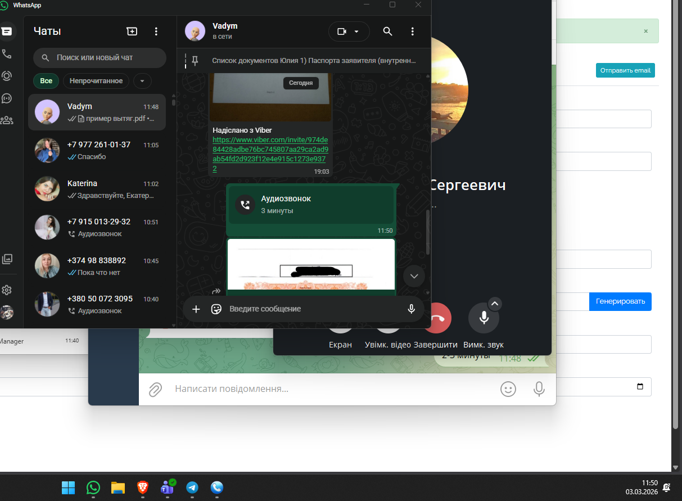Viewport: 682px width, 501px height.
Task: Attach a file with the plus icon
Action: pos(196,309)
